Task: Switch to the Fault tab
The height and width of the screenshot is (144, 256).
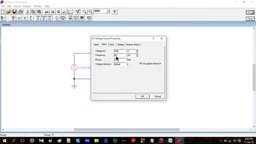Action: [x=112, y=44]
